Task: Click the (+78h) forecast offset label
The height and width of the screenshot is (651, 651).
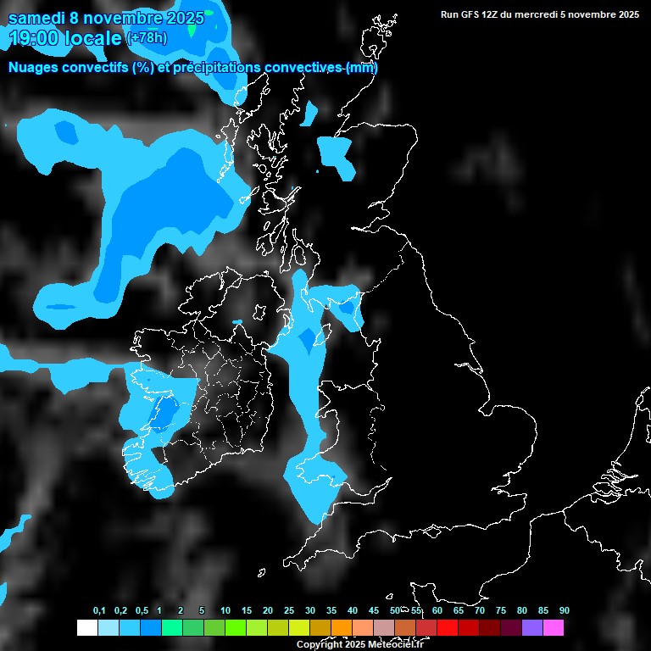Action: (x=147, y=38)
